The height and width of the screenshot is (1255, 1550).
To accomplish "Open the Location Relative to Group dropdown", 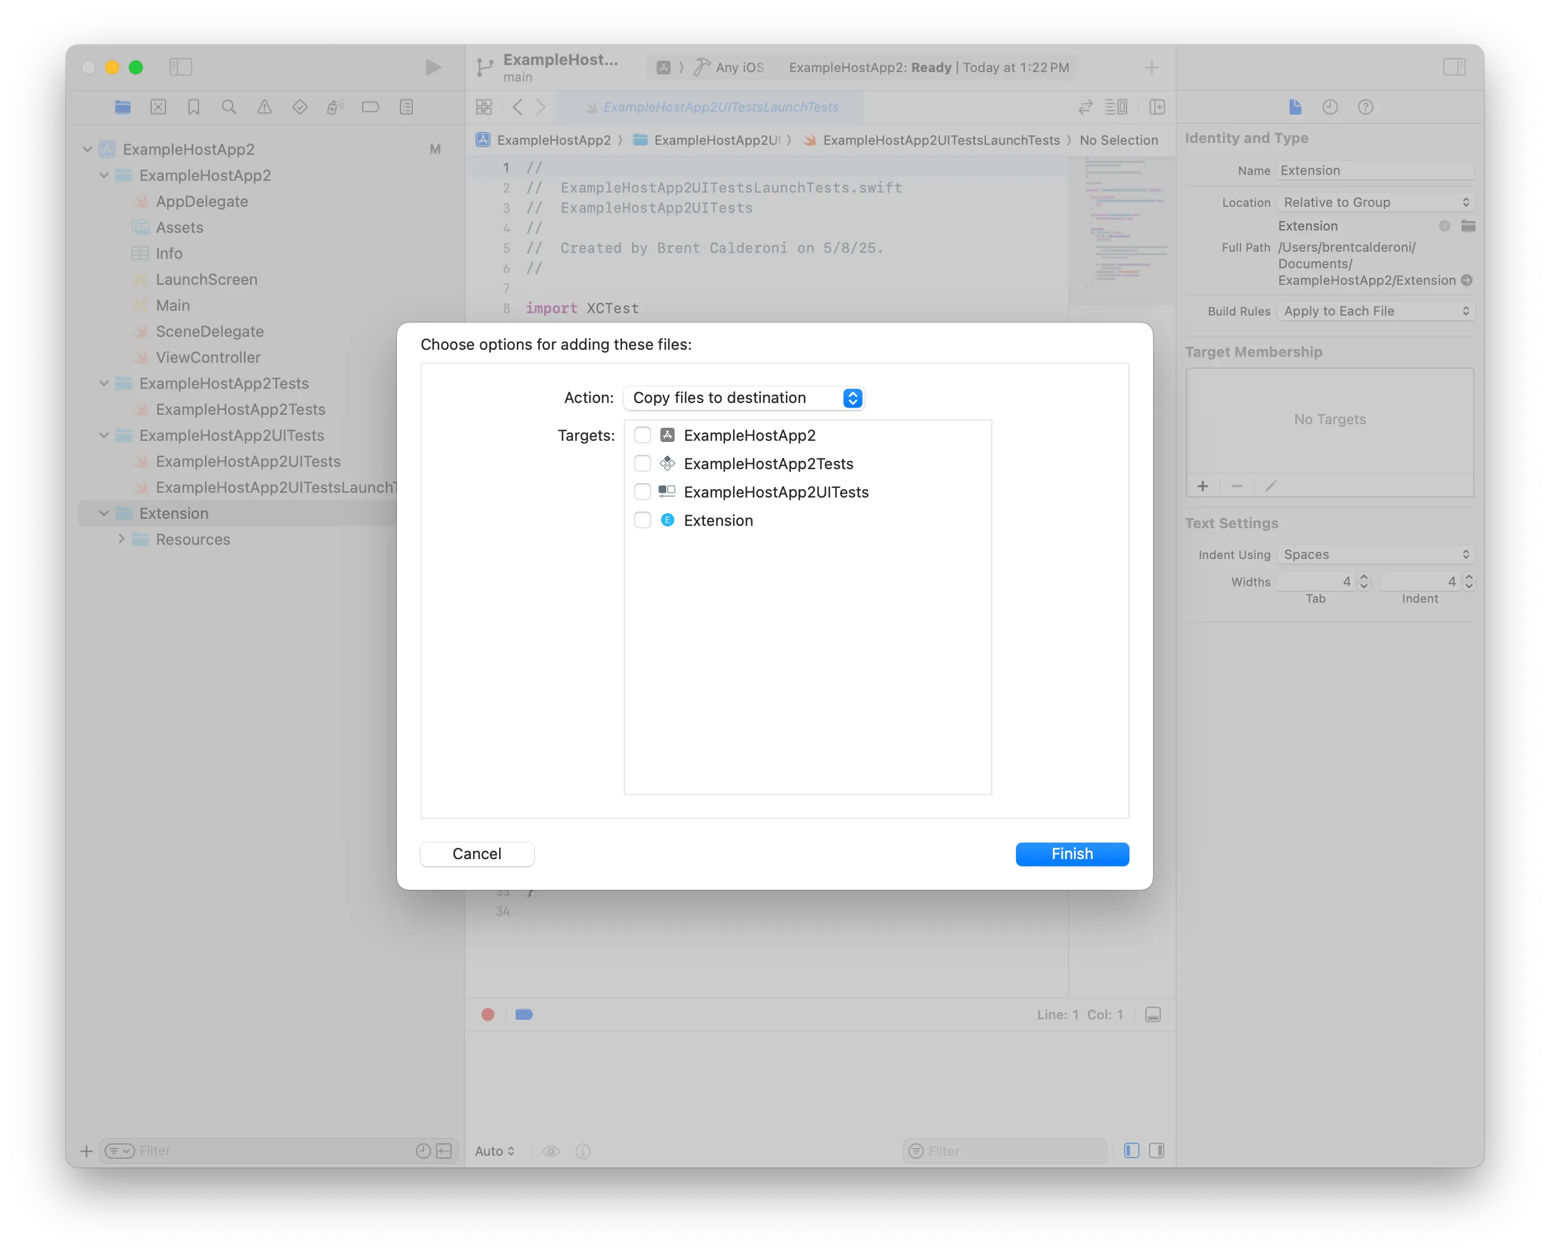I will (x=1375, y=203).
